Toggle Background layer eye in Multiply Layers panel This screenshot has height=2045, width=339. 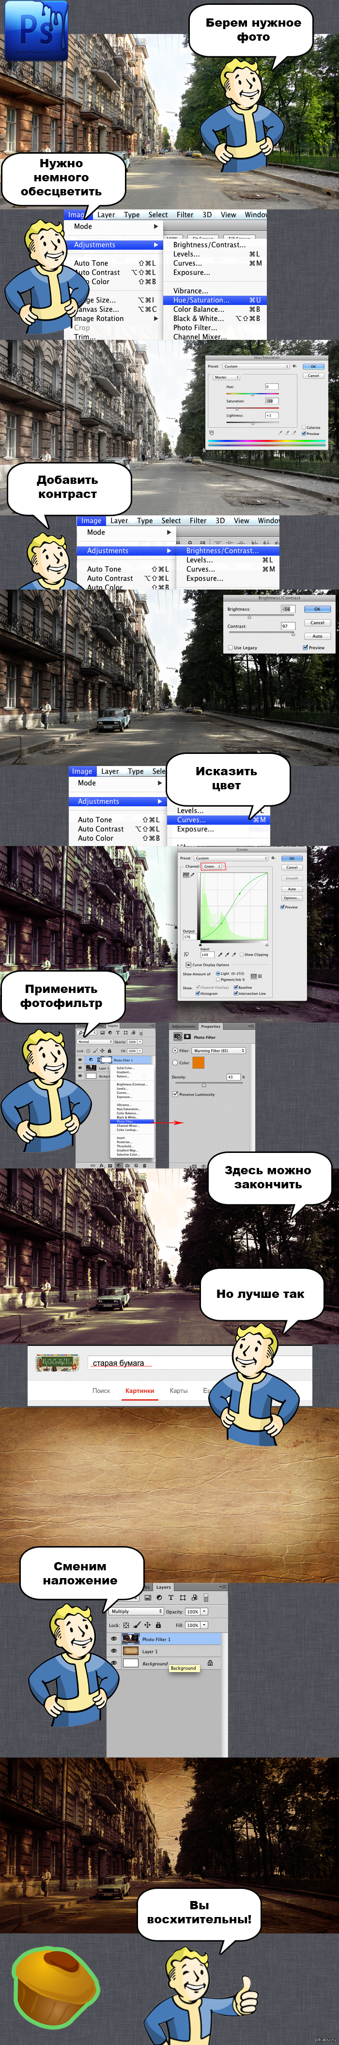click(x=114, y=1663)
